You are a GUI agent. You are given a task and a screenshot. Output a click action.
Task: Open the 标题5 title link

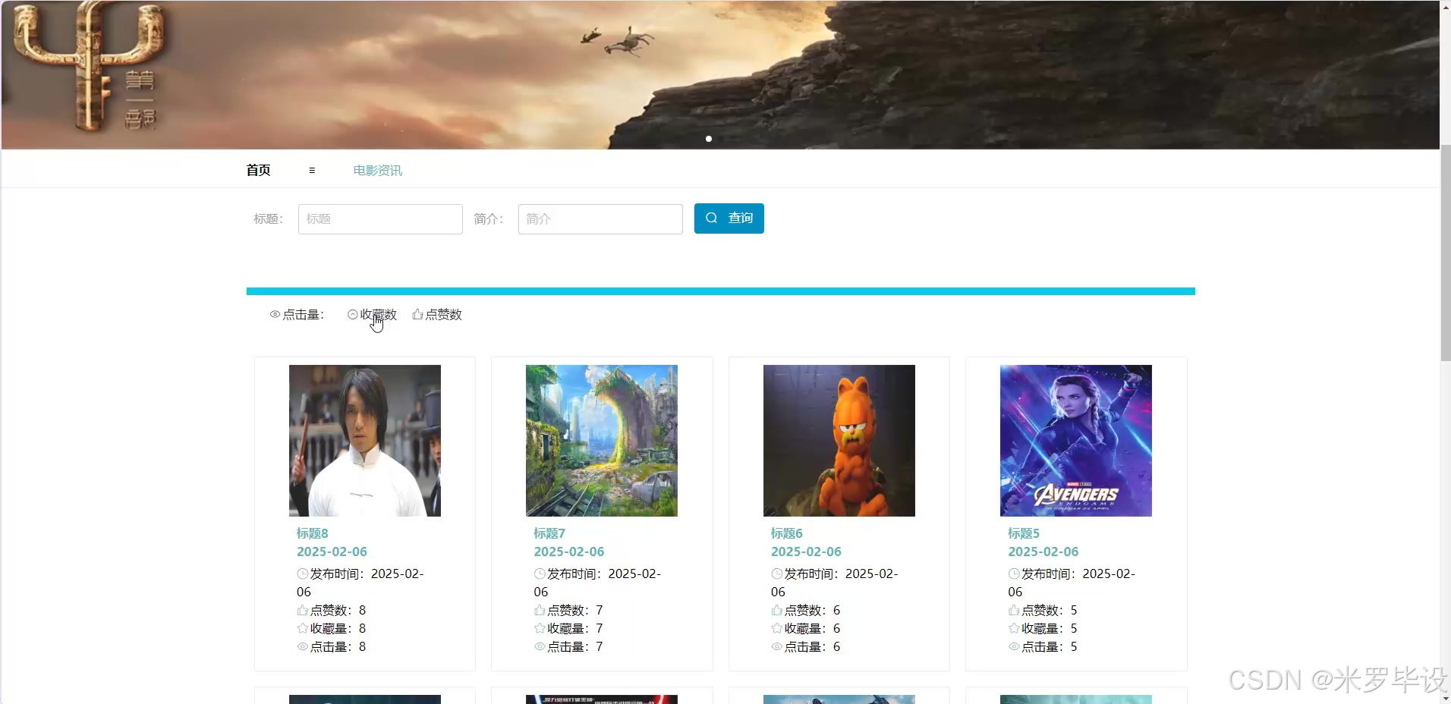point(1024,533)
